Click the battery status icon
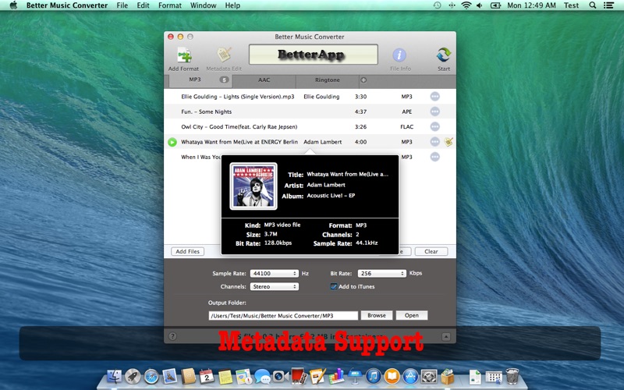The image size is (624, 390). tap(495, 5)
